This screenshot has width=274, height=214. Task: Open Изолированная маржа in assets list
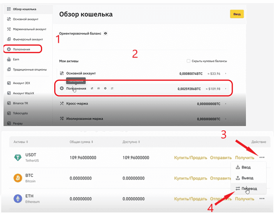tap(84, 119)
